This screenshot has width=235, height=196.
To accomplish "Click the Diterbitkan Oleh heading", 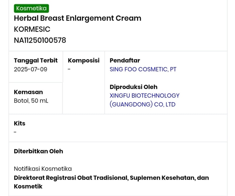I will click(38, 151).
